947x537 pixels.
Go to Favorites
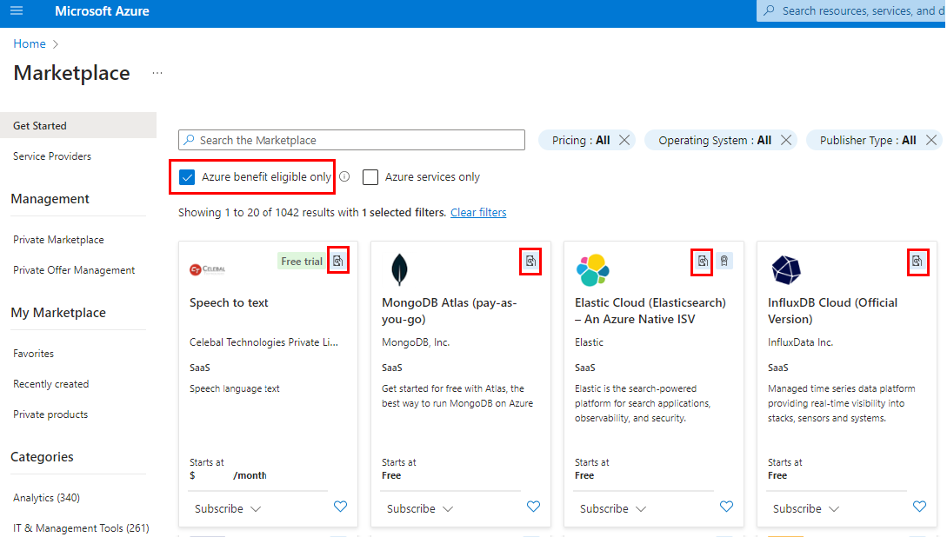tap(33, 354)
